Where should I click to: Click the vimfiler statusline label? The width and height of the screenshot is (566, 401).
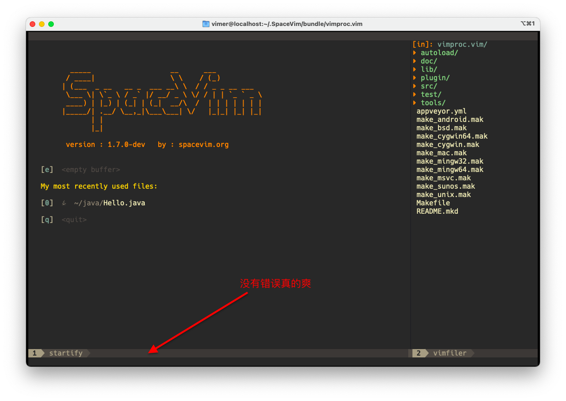point(450,353)
